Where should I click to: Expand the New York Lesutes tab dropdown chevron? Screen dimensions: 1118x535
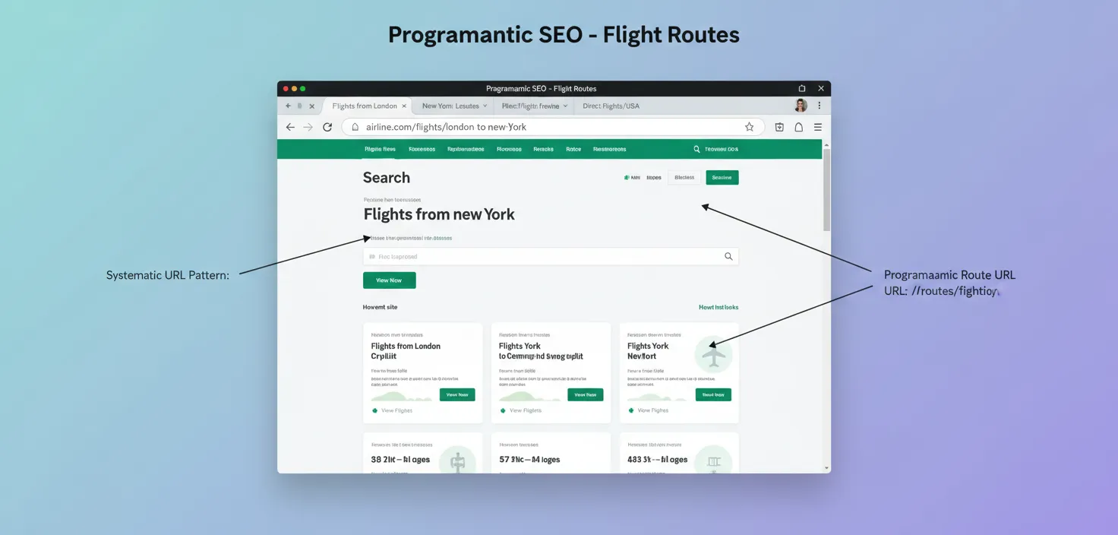click(486, 106)
